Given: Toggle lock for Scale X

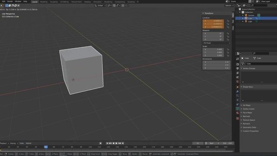Looking at the screenshot, I should (228, 49).
